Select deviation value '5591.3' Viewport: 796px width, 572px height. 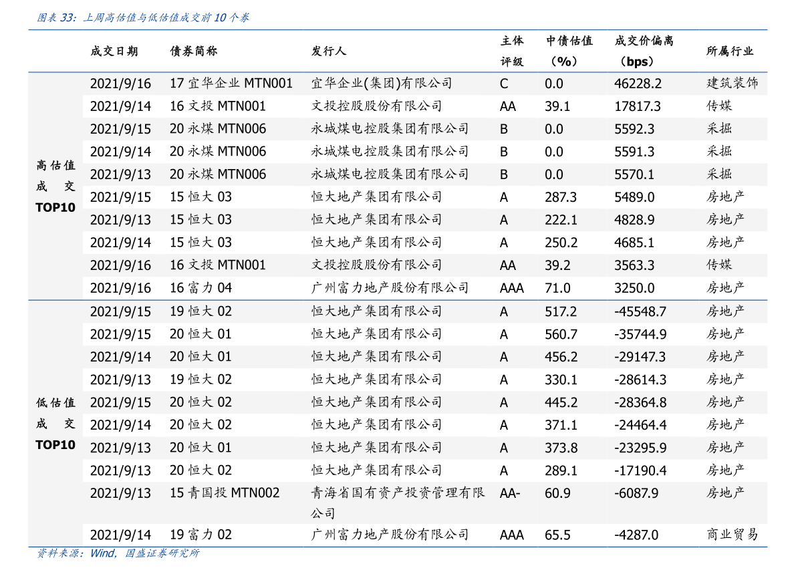634,152
